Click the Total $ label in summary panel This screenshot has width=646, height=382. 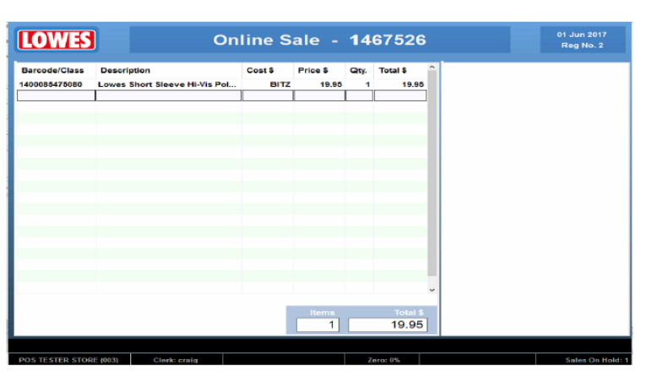[409, 313]
